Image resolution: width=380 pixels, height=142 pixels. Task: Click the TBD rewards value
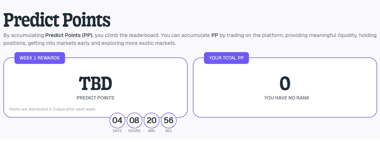pos(96,84)
